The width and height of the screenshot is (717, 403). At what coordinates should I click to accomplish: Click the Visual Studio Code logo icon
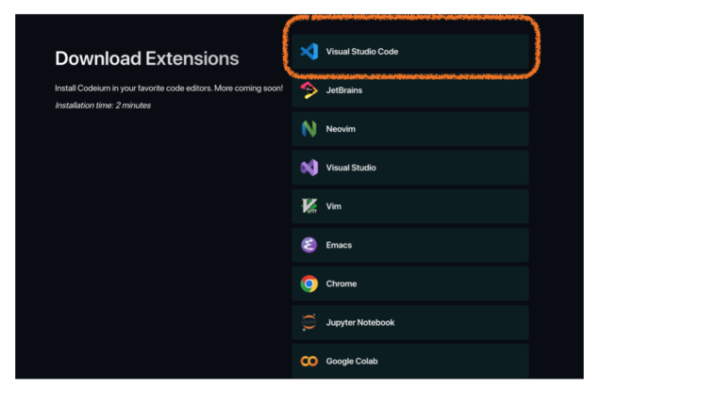pyautogui.click(x=308, y=52)
